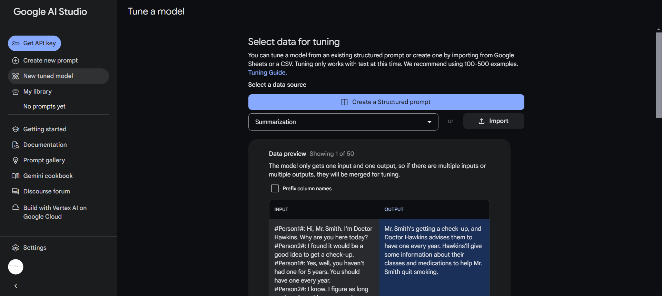662x296 pixels.
Task: Click the My library icon
Action: pyautogui.click(x=16, y=92)
